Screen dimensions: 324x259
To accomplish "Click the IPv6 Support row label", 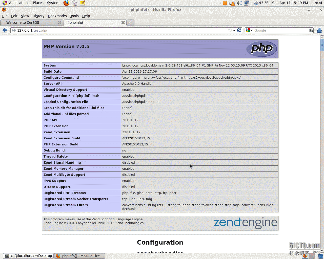I will click(55, 181).
